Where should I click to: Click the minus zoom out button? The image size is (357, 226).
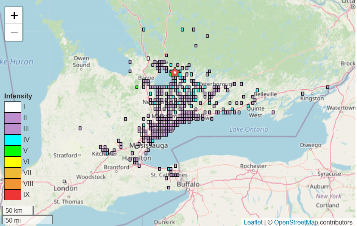(14, 33)
